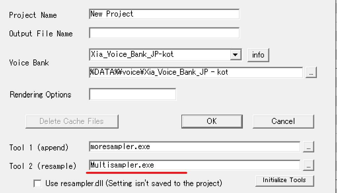Click the "Tool 2 (resample)" label
Image resolution: width=337 pixels, height=193 pixels.
pyautogui.click(x=43, y=166)
